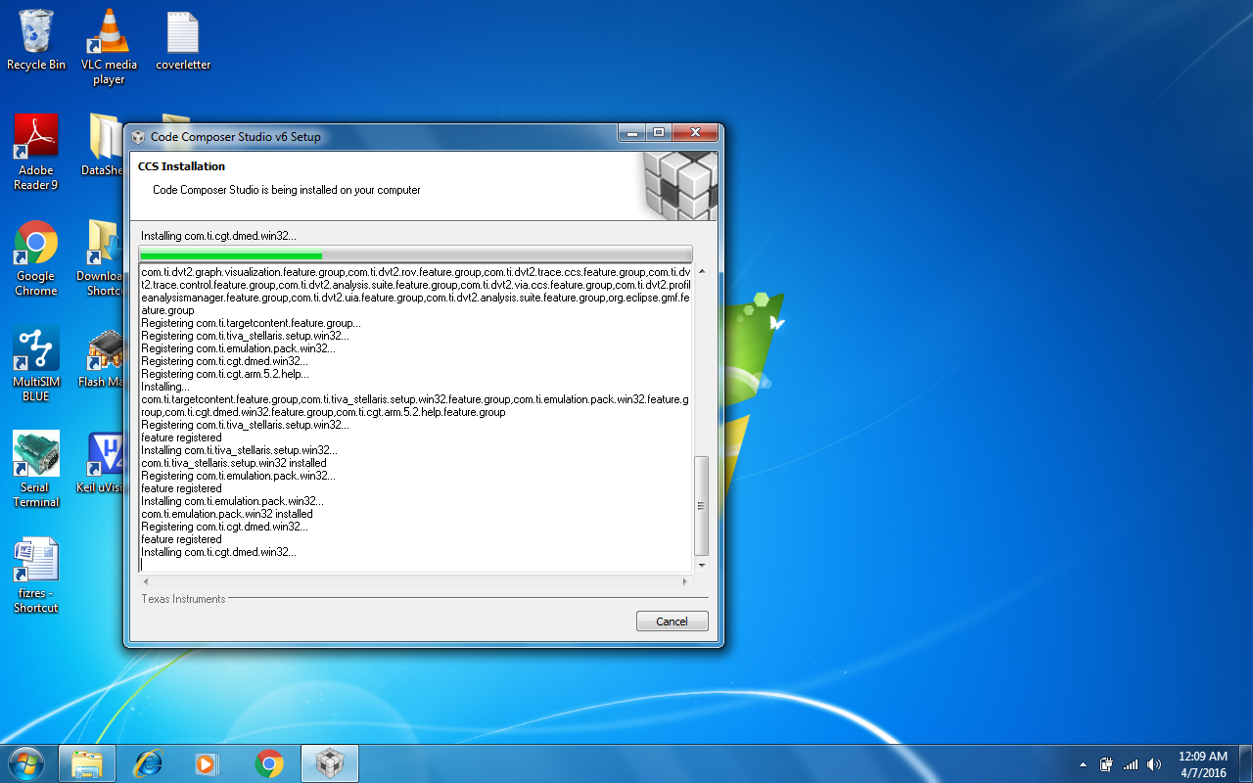Click the log scroll down arrow
This screenshot has width=1253, height=783.
pyautogui.click(x=701, y=565)
